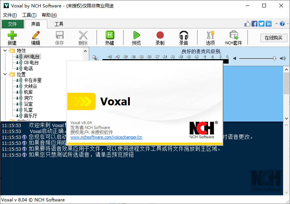The image size is (290, 204).
Task: Click the main area scroll-up arrow
Action: click(x=286, y=69)
